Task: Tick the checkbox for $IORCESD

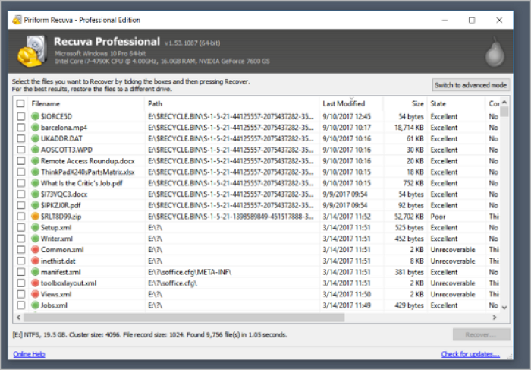Action: click(21, 116)
